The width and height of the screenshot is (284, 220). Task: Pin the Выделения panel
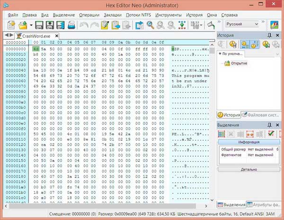(x=269, y=124)
